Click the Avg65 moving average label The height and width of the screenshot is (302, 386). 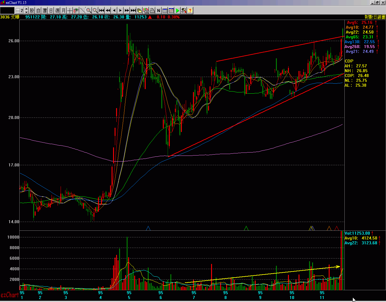(359, 37)
